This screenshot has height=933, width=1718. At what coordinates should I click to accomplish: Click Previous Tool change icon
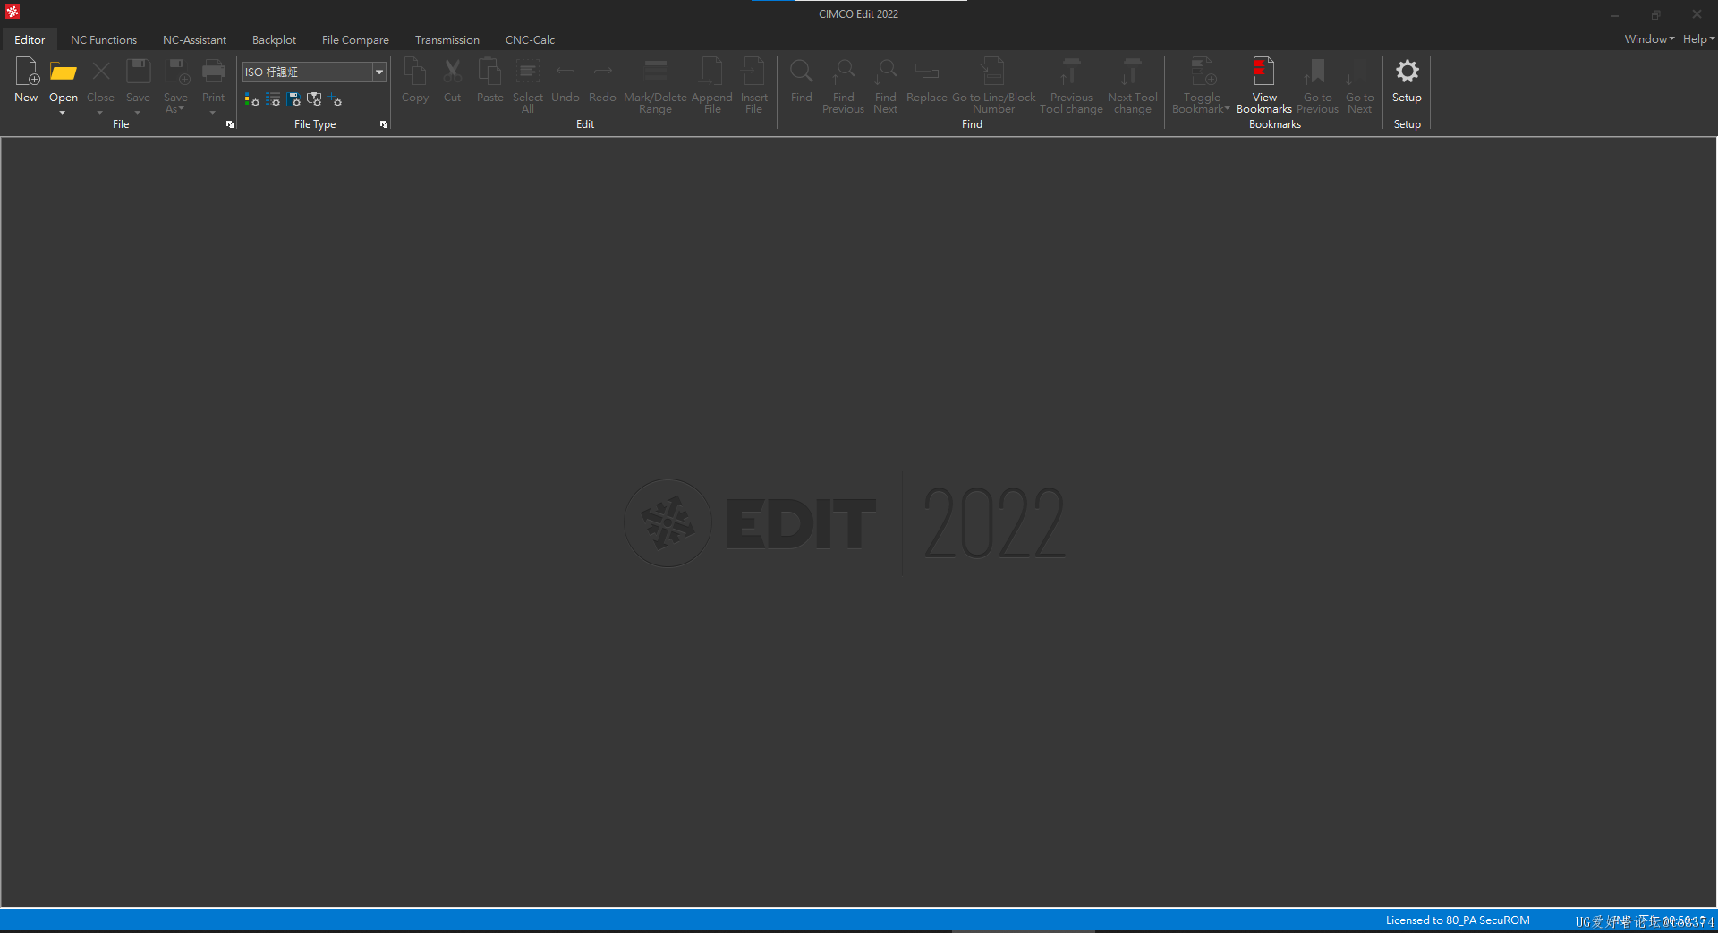point(1071,72)
